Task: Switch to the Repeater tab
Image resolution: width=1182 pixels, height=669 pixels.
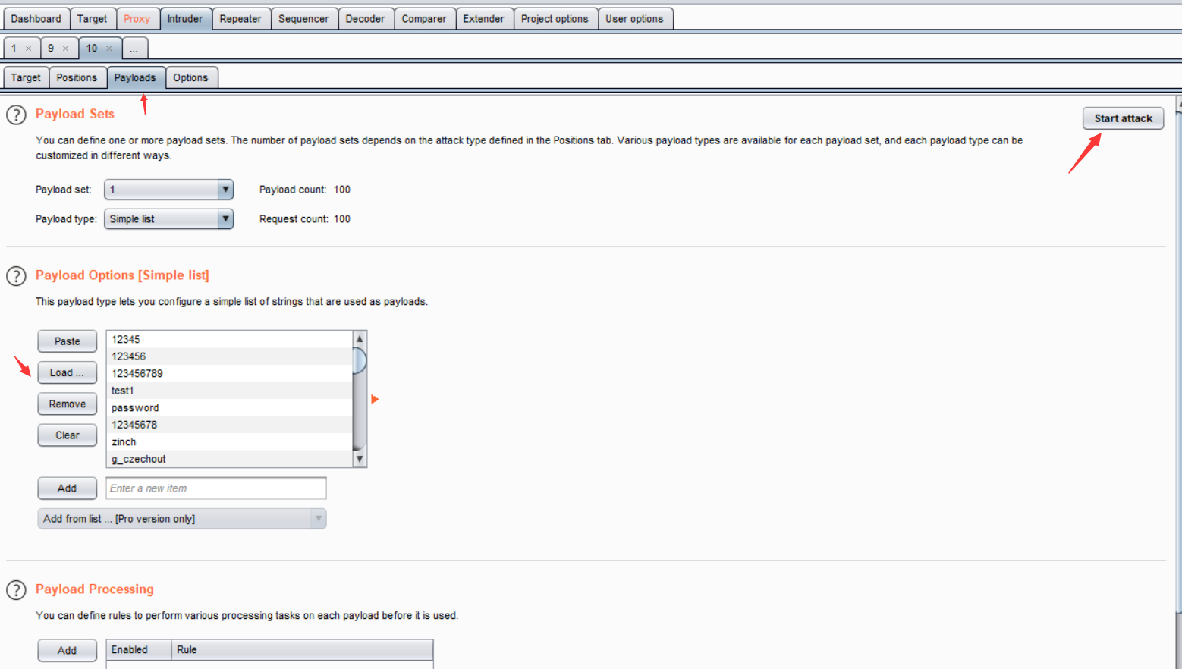Action: 240,19
